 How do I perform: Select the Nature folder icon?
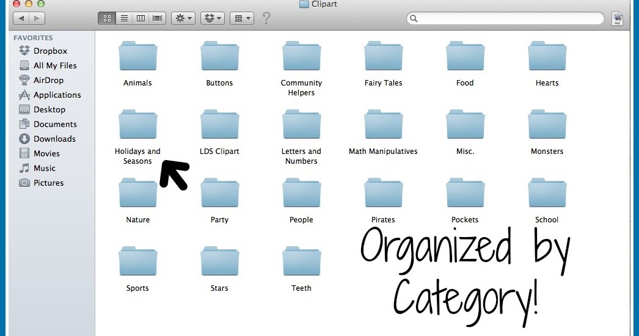[x=137, y=193]
